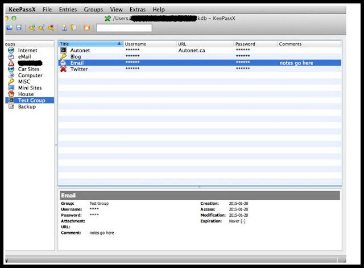
Task: Select the Backup group
Action: click(x=27, y=107)
